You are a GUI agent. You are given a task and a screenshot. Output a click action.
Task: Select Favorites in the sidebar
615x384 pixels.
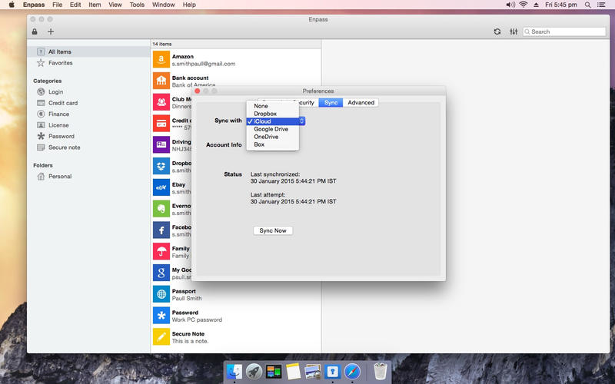[61, 63]
